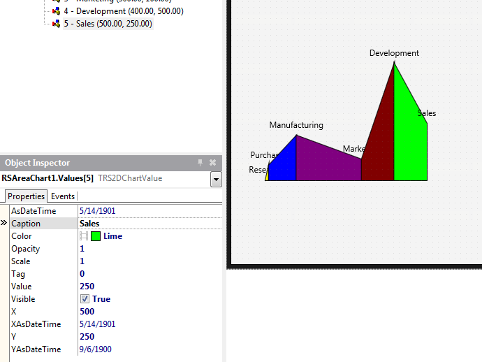482x362 pixels.
Task: Select the YAsDateTime property row
Action: click(41, 349)
